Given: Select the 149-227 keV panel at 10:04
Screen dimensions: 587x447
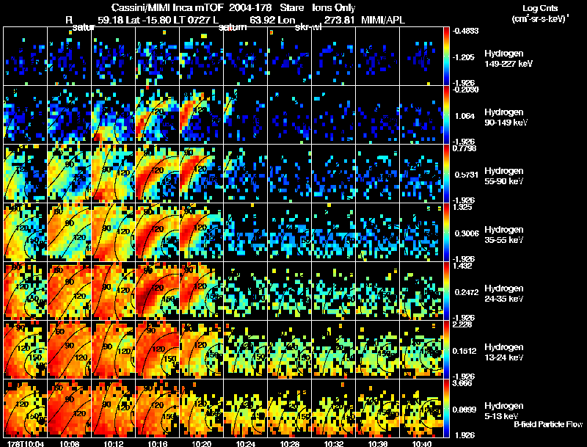Looking at the screenshot, I should click(26, 57).
